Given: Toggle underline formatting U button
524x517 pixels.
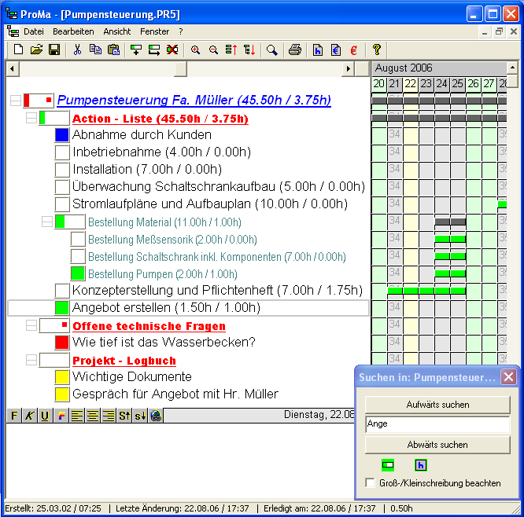Looking at the screenshot, I should point(46,416).
